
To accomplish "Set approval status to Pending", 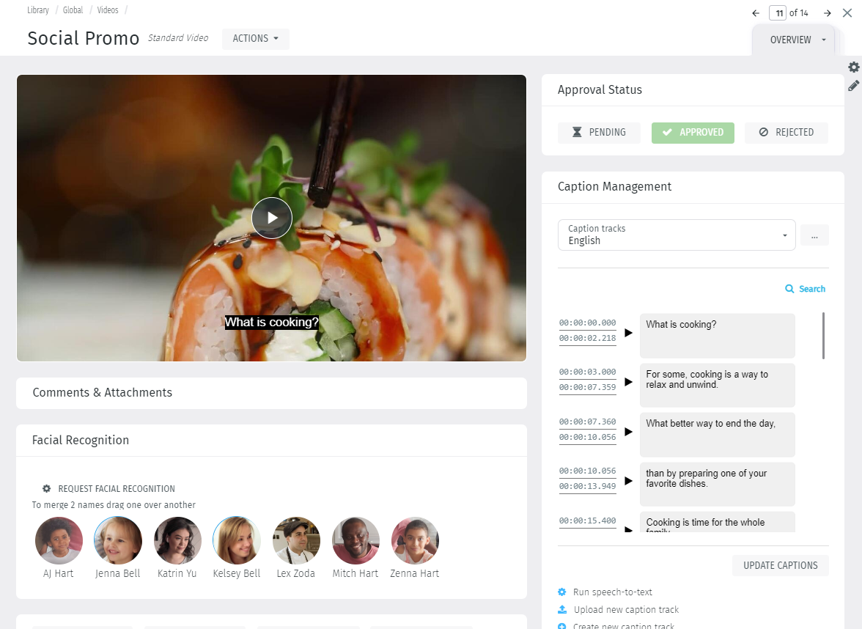I will (600, 133).
